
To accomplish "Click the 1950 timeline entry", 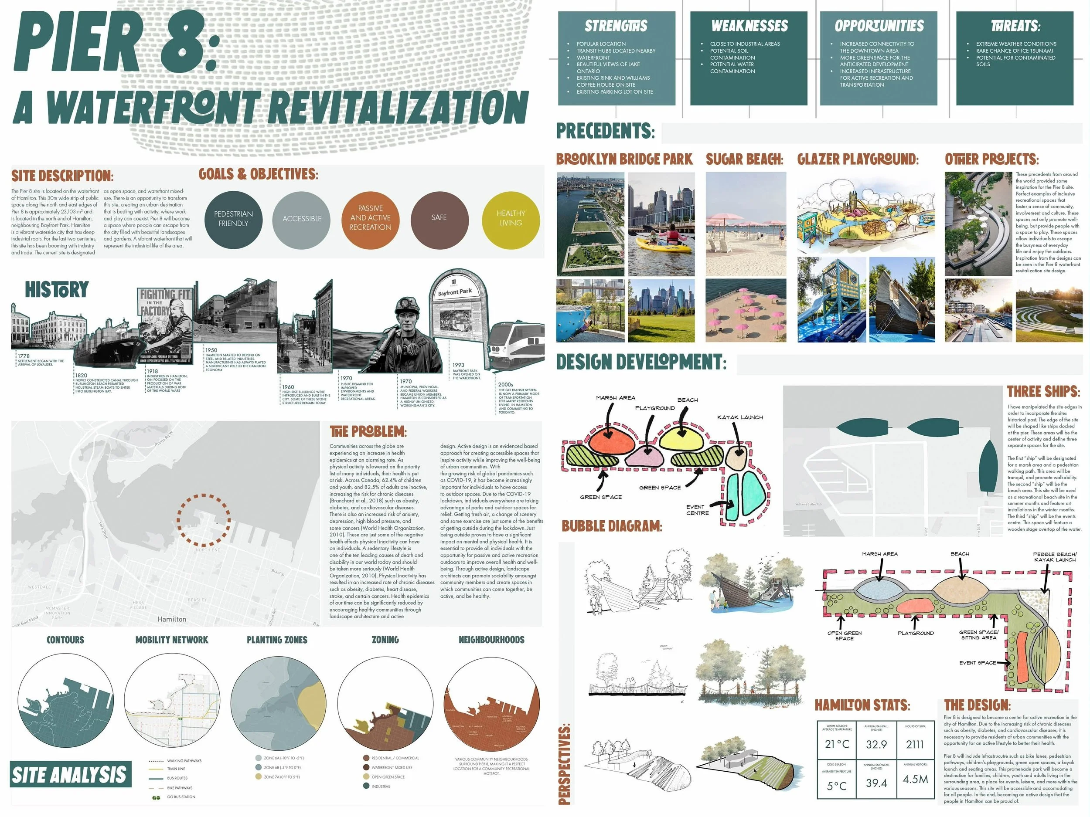I will click(x=235, y=359).
